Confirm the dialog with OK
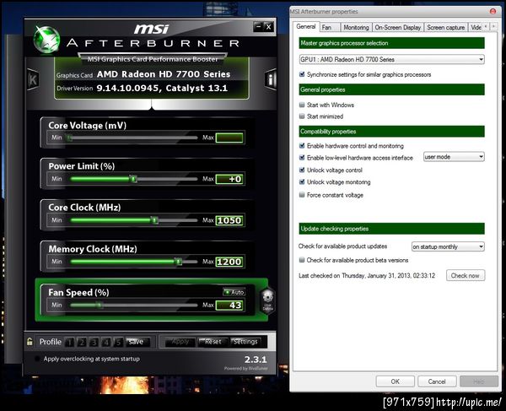The image size is (506, 411). pyautogui.click(x=396, y=381)
